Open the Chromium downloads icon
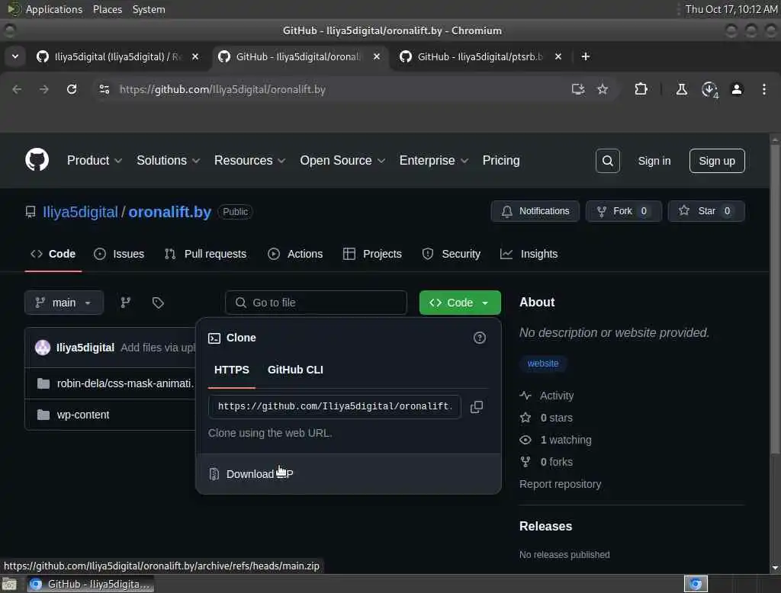Viewport: 781px width, 593px height. pyautogui.click(x=709, y=89)
